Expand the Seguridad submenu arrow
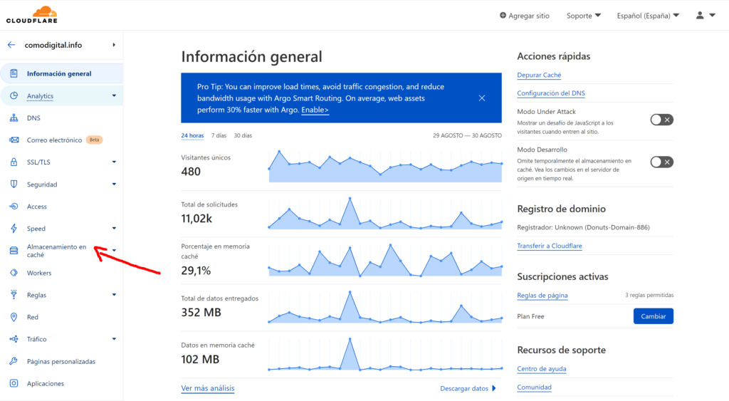Image resolution: width=729 pixels, height=401 pixels. pos(114,184)
